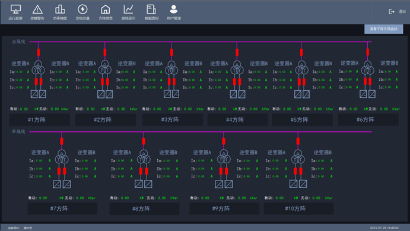The width and height of the screenshot is (410, 231).
Task: Click the current user entry in status bar
Action: [20, 228]
